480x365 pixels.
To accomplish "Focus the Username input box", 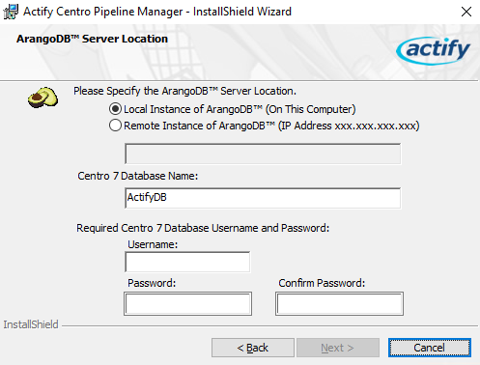I will point(187,262).
